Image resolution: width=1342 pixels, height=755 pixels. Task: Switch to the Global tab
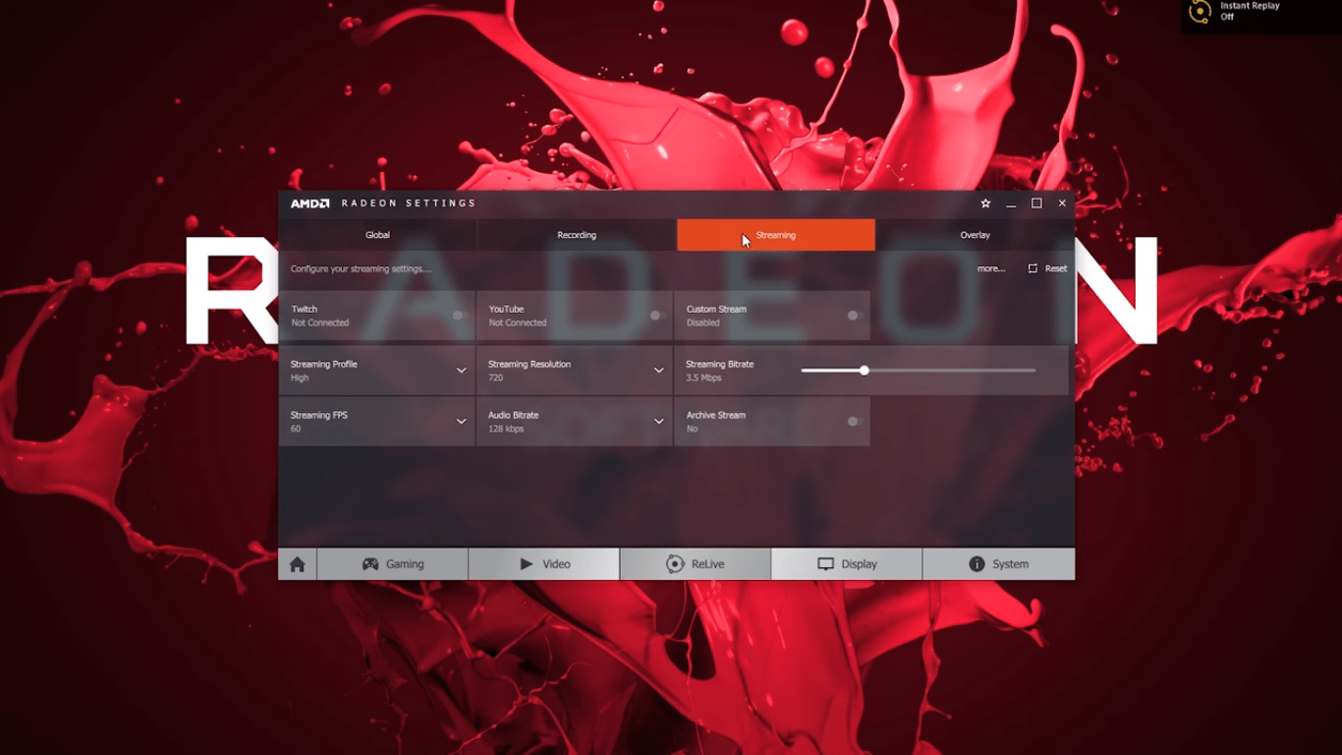click(377, 235)
